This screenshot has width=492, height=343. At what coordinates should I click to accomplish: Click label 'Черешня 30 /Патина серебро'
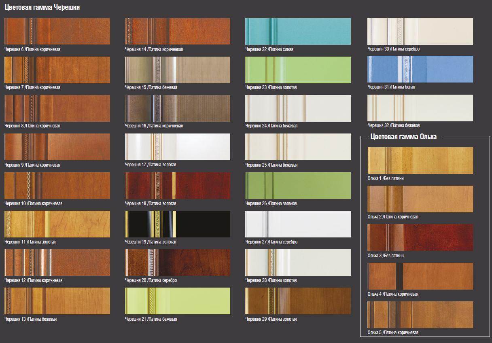394,49
